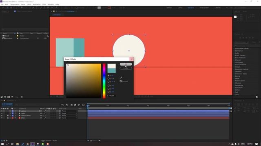Expand the Color Correction effects category
Viewport: 261px width, 146px height.
(x=234, y=64)
